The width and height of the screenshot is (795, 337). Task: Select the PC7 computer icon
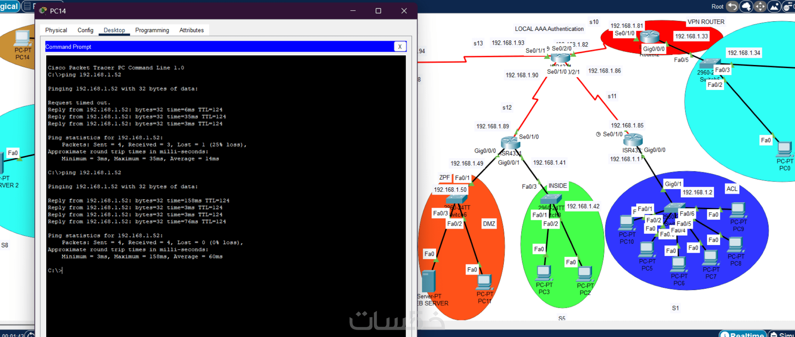[x=711, y=258]
